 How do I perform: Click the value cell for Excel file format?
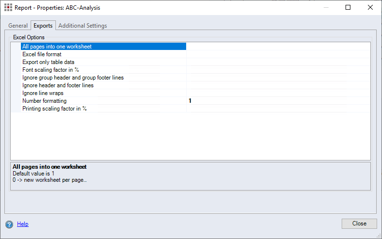pyautogui.click(x=278, y=54)
